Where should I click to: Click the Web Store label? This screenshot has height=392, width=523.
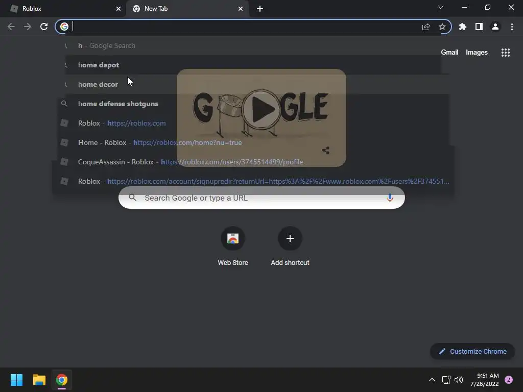coord(233,263)
